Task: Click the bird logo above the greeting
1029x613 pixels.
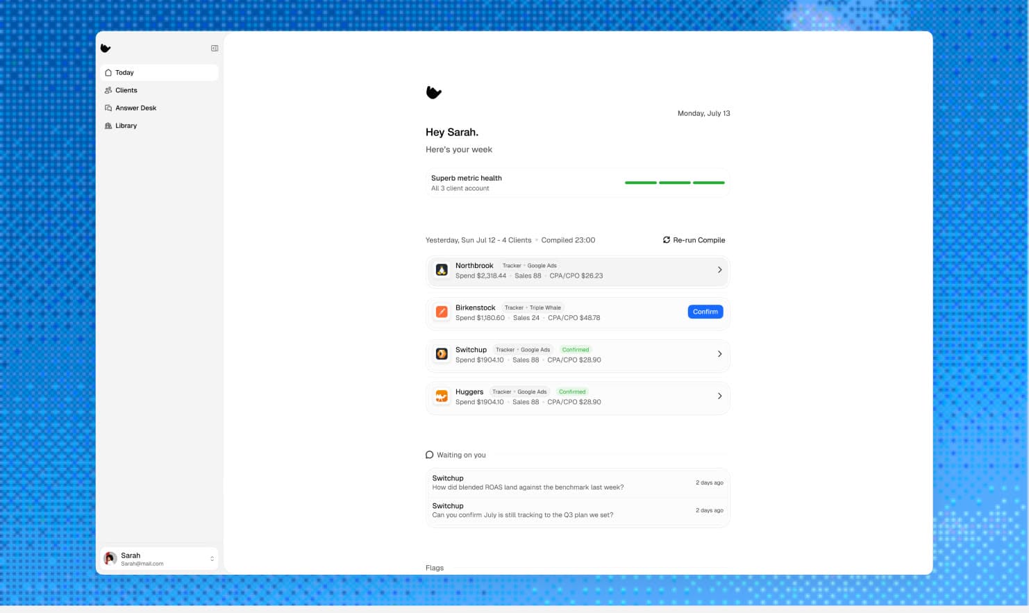Action: tap(434, 92)
